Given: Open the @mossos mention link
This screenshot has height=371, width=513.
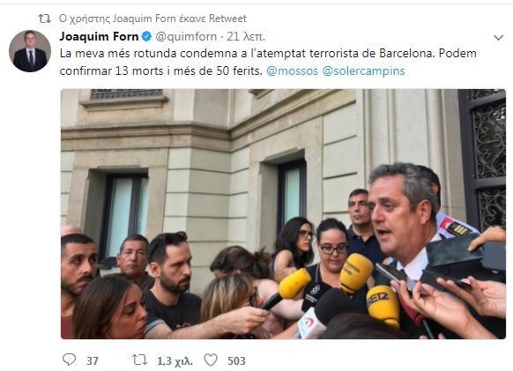Looking at the screenshot, I should 292,71.
